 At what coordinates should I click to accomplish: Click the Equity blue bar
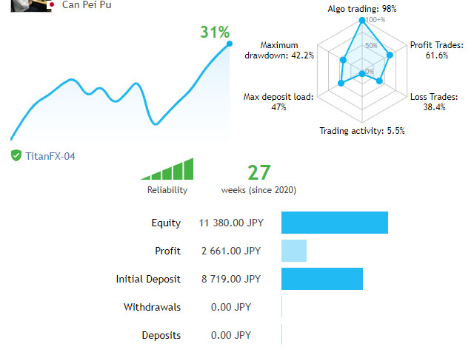[335, 223]
